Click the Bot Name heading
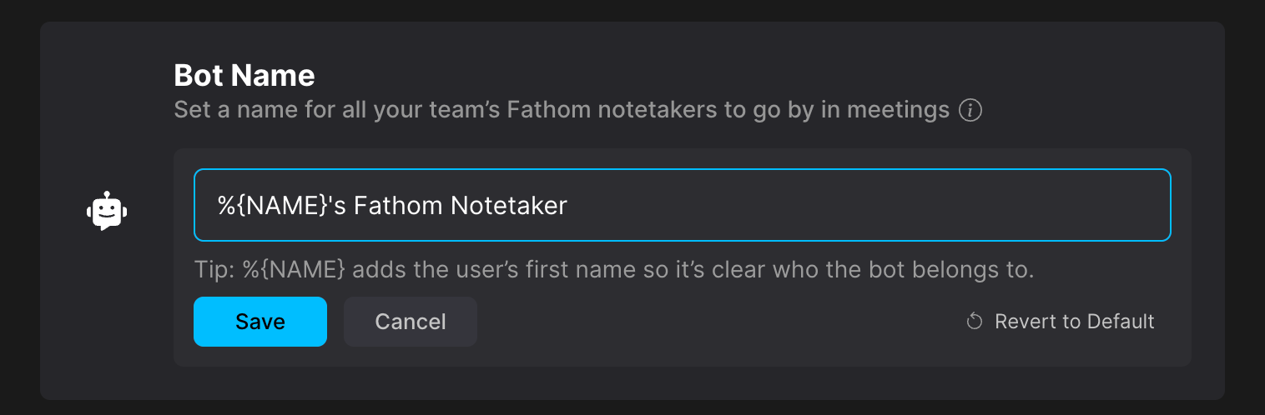 [x=244, y=76]
